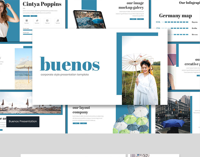Click 'next' button on image mockup gallery slide
The height and width of the screenshot is (157, 200).
[x=140, y=19]
